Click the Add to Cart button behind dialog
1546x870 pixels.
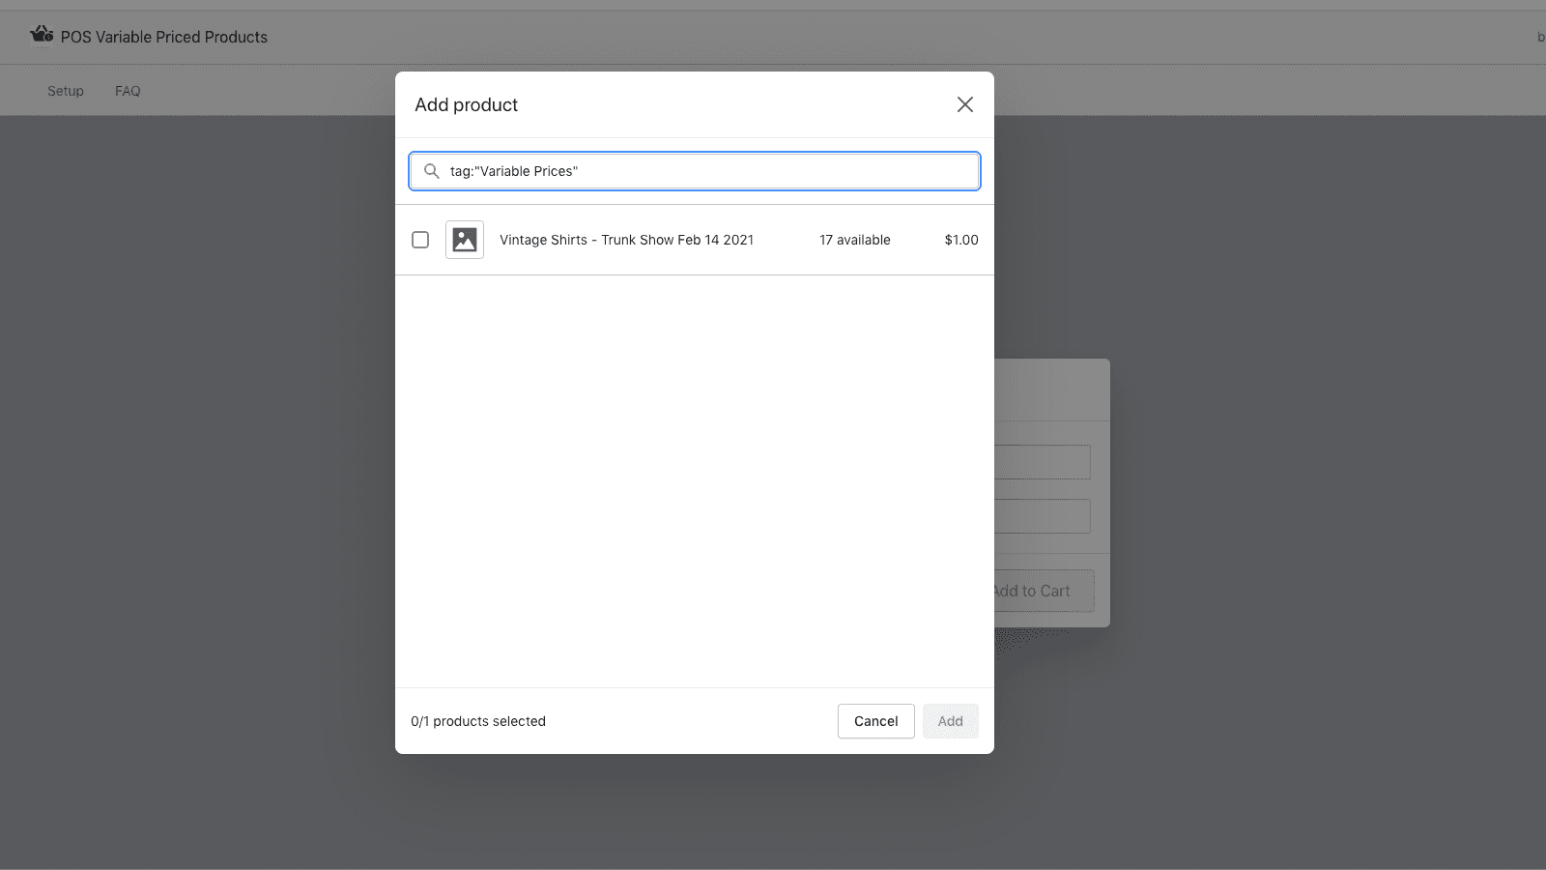pos(1044,591)
